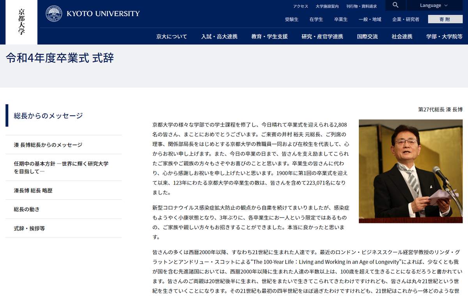Open the 国際交流 navigation menu
The image size is (468, 297).
point(367,36)
